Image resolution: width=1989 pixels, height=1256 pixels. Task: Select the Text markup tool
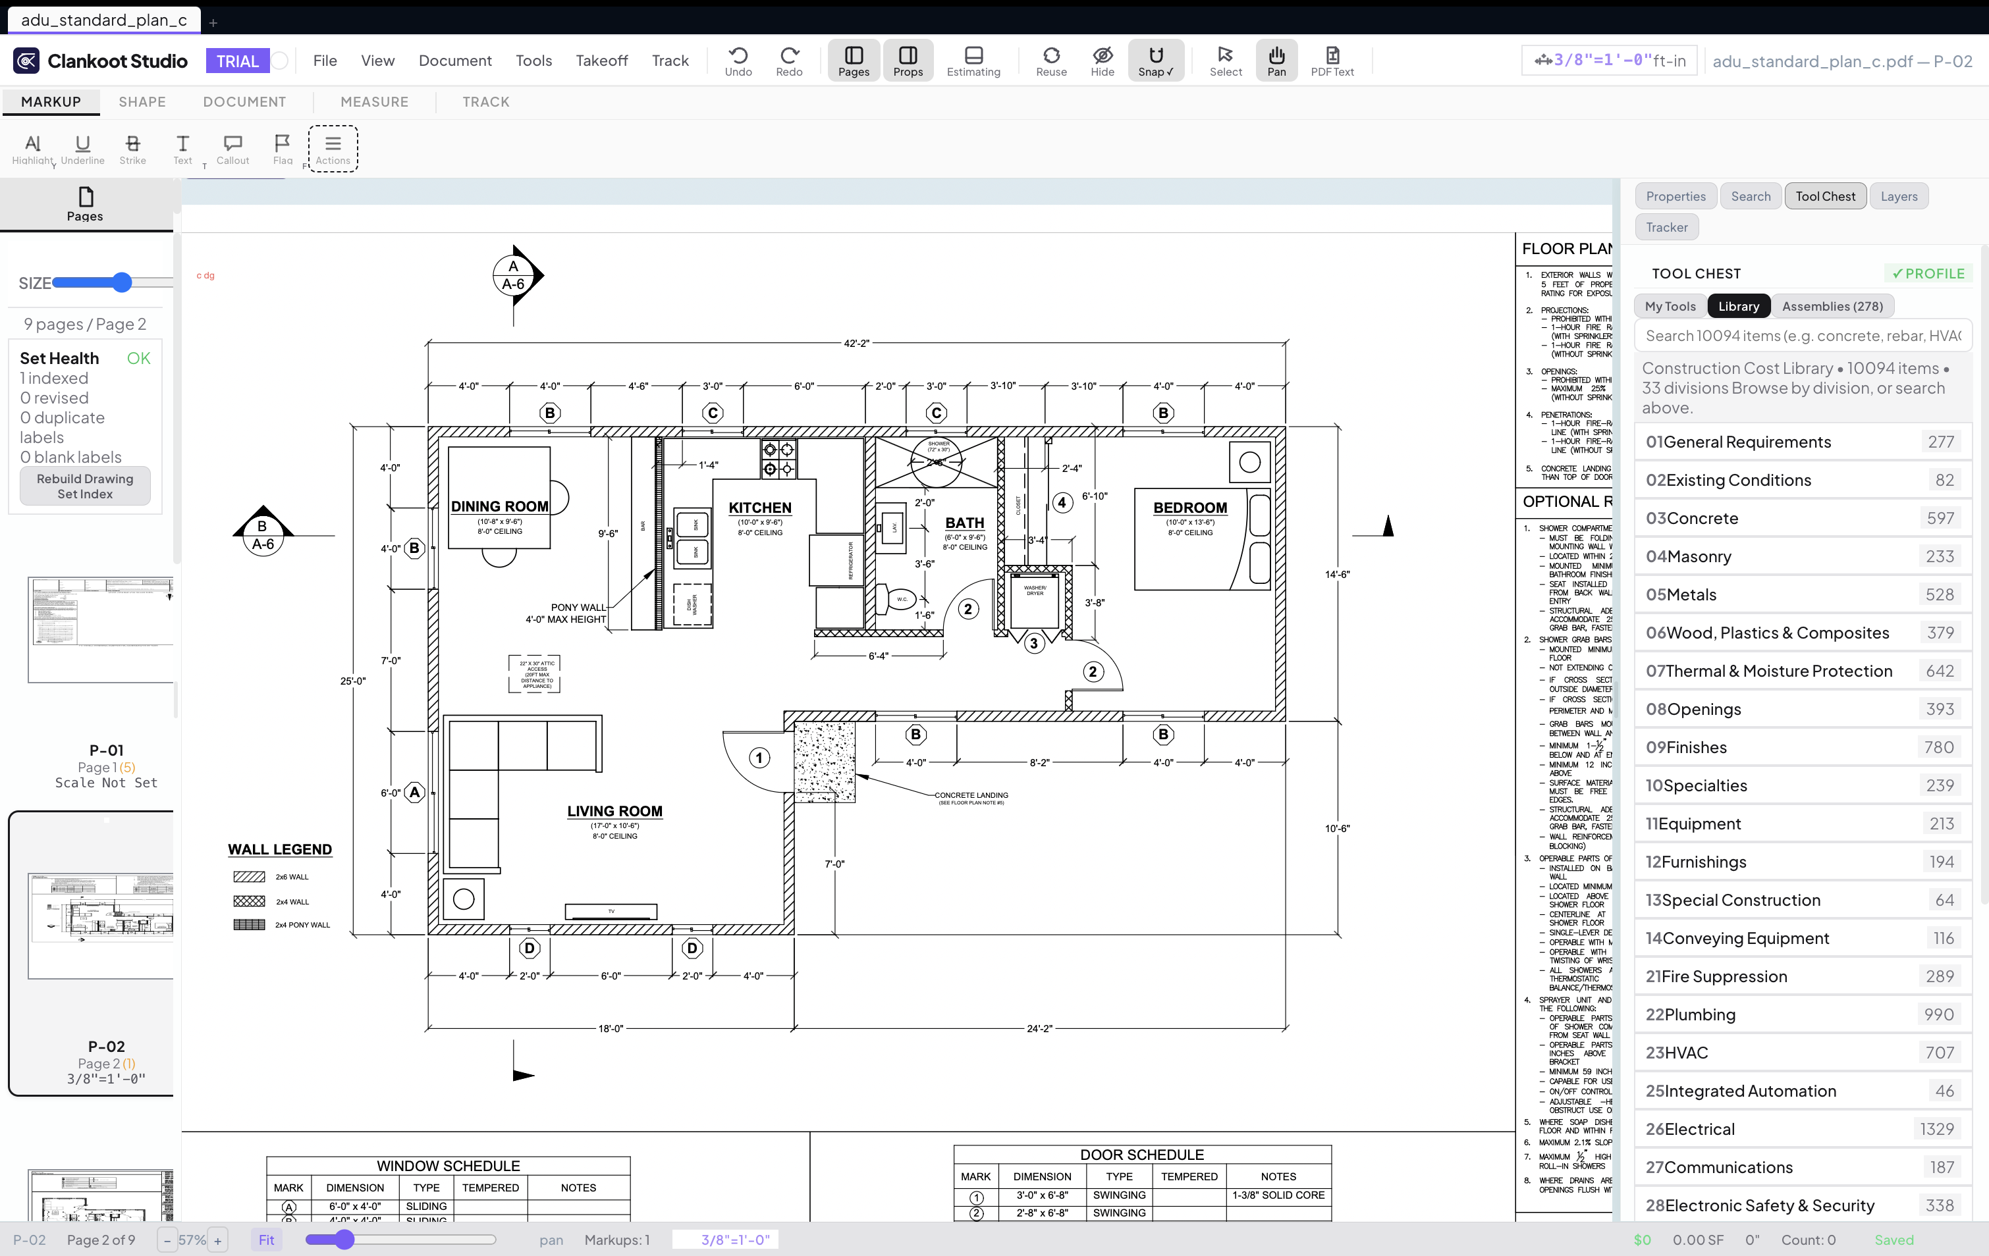(x=182, y=149)
